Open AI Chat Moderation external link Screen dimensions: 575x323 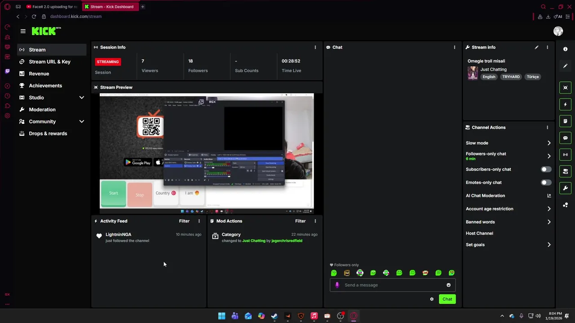(x=549, y=196)
